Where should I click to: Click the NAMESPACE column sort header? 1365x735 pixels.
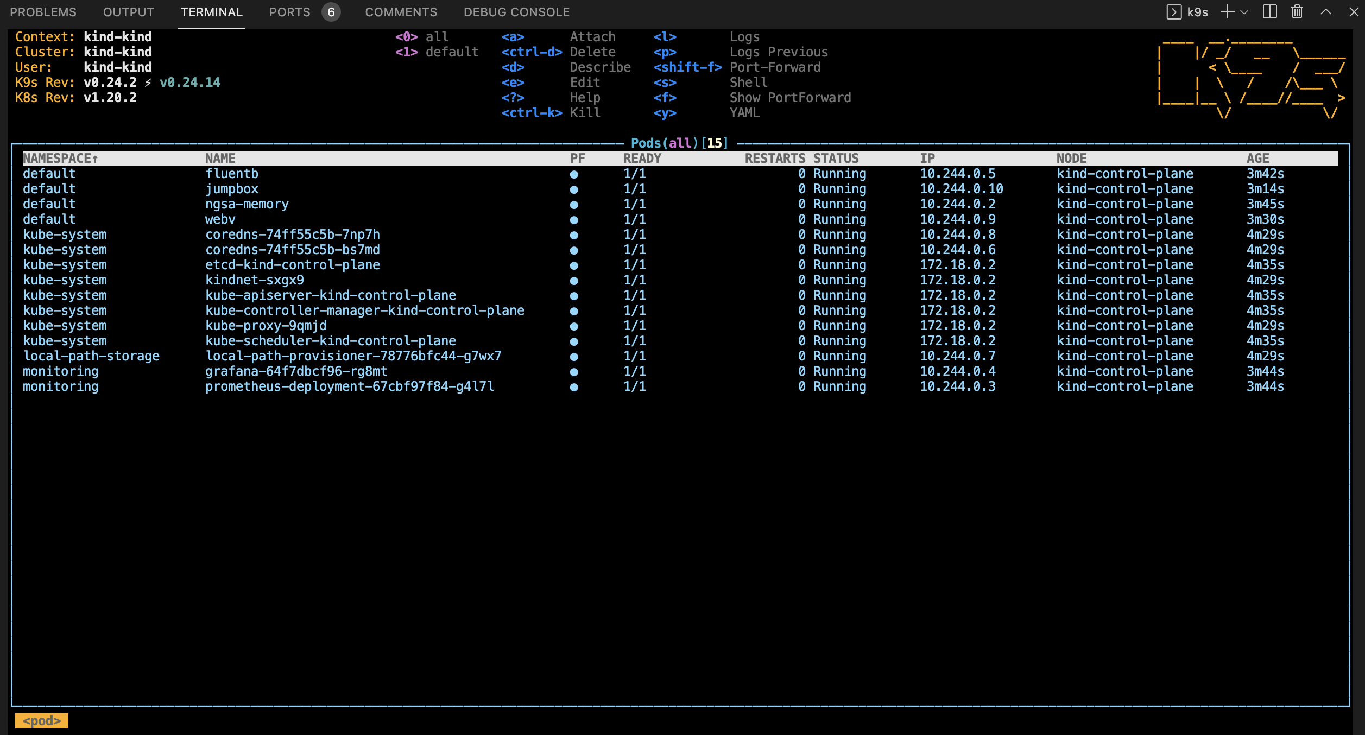pos(60,159)
